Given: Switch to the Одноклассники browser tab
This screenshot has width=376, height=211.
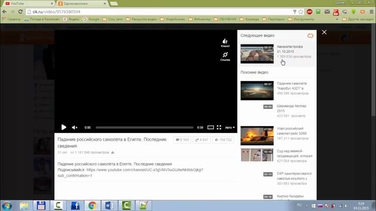Looking at the screenshot, I should pyautogui.click(x=82, y=4).
